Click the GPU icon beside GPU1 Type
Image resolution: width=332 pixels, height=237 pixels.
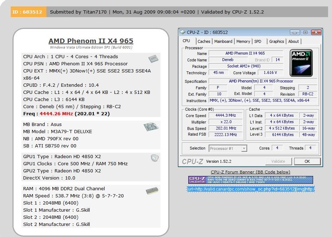[x=154, y=158]
